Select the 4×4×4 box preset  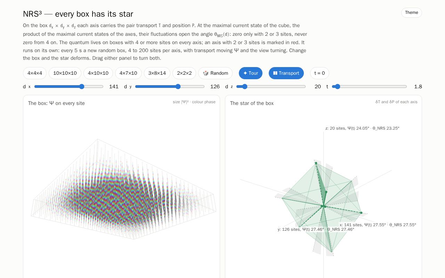(35, 73)
